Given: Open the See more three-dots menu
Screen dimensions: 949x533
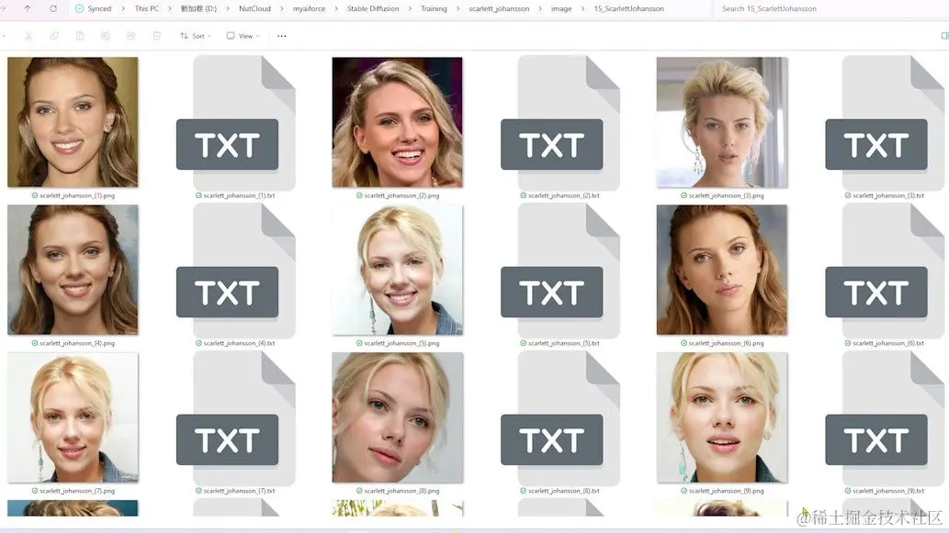Looking at the screenshot, I should pos(281,37).
